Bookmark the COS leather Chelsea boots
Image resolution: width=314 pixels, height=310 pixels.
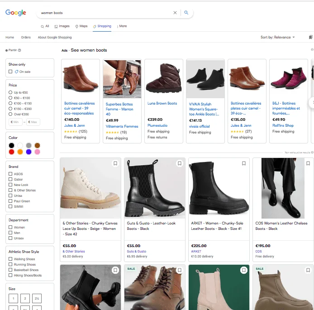(308, 163)
